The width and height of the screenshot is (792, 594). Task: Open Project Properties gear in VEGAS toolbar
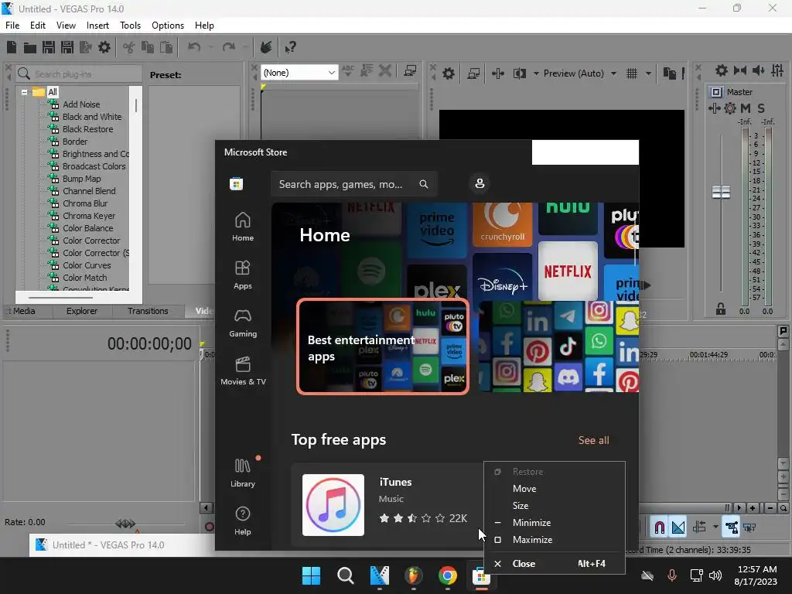104,47
